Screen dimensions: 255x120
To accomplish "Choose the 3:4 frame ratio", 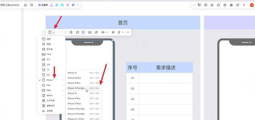I will (51, 64).
